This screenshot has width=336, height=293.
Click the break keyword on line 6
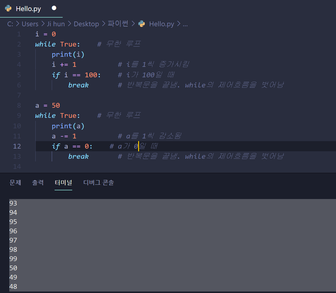click(x=78, y=85)
